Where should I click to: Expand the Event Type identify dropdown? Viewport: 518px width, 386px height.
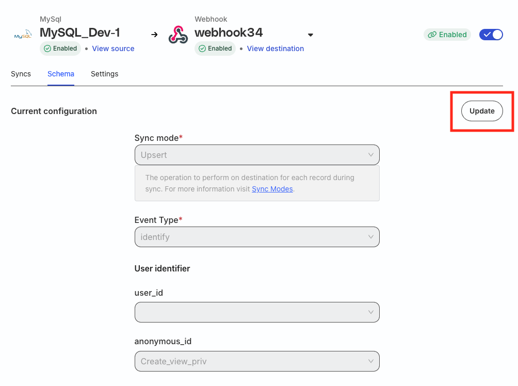(x=257, y=237)
